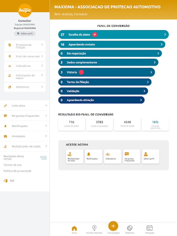Click Notificações sidebar label
Viewport: 177px width, 236px height.
pos(20,126)
